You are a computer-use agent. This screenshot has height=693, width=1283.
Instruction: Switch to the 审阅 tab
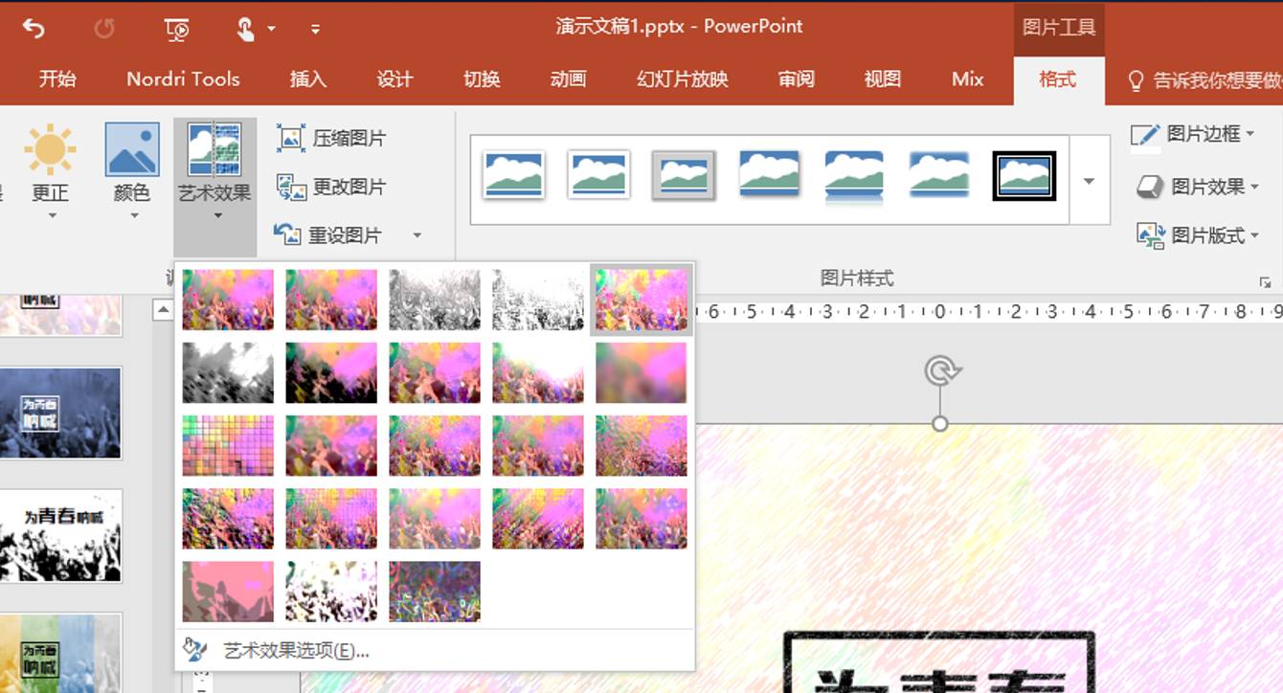coord(797,79)
